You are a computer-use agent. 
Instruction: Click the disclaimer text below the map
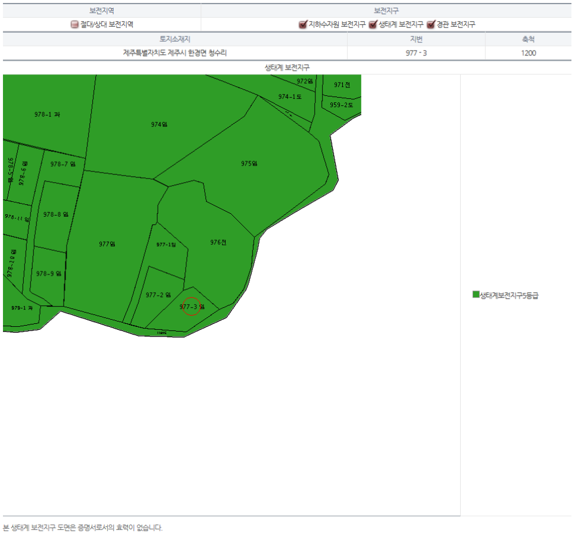(83, 527)
